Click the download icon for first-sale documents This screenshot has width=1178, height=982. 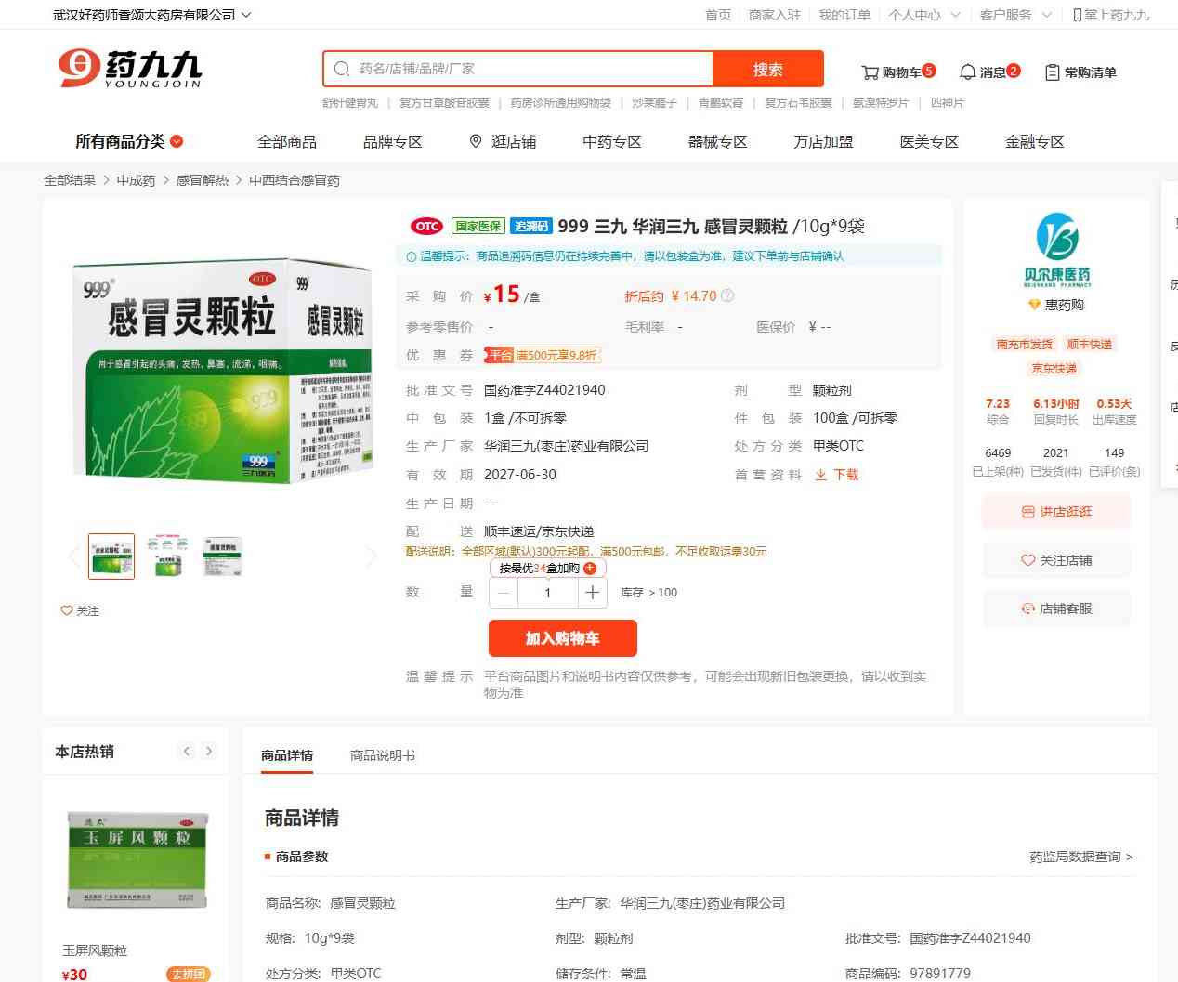pos(820,475)
